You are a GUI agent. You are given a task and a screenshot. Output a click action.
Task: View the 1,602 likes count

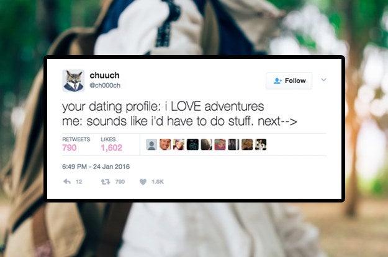[112, 147]
